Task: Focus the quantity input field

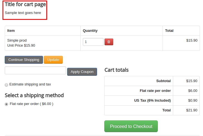Action: point(93,42)
